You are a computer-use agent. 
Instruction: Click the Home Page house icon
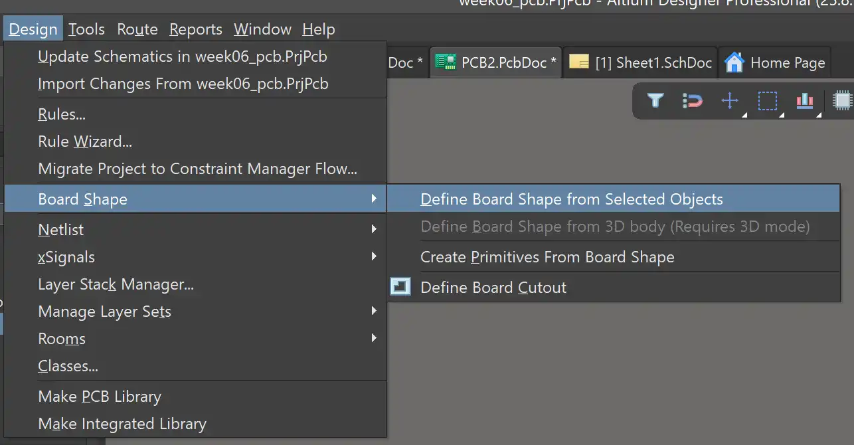coord(734,62)
